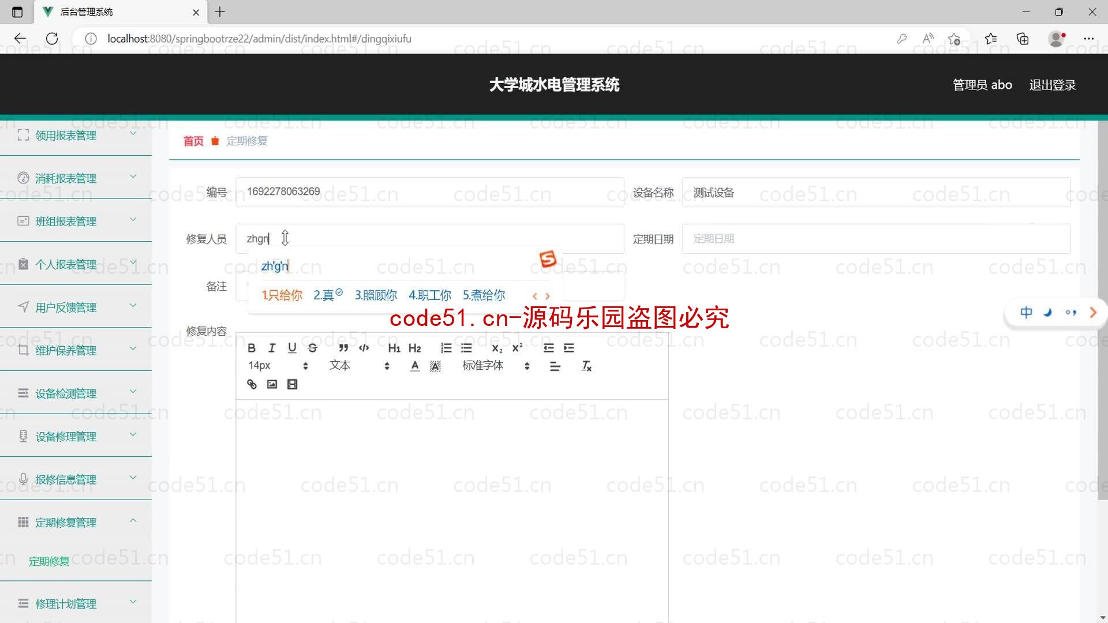Viewport: 1108px width, 623px height.
Task: Select IME candidate 3.照顾你
Action: click(376, 295)
